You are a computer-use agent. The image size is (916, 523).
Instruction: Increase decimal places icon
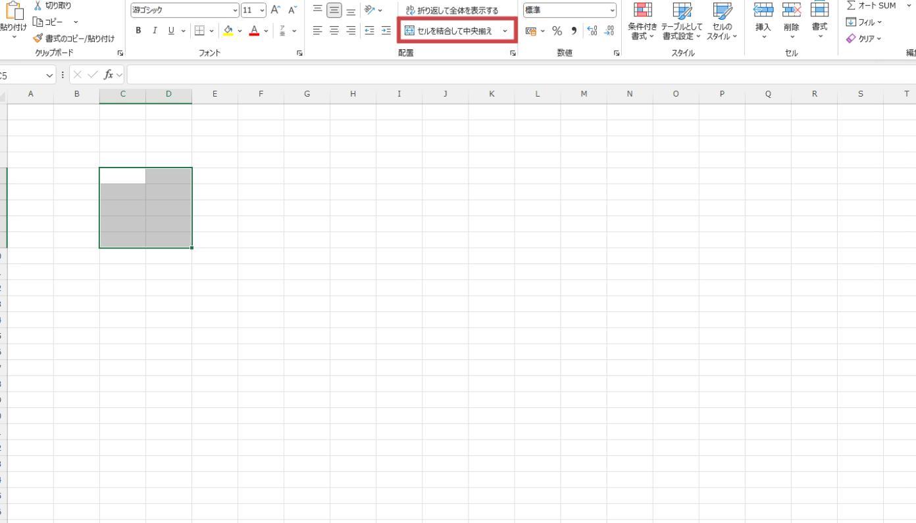pos(592,31)
